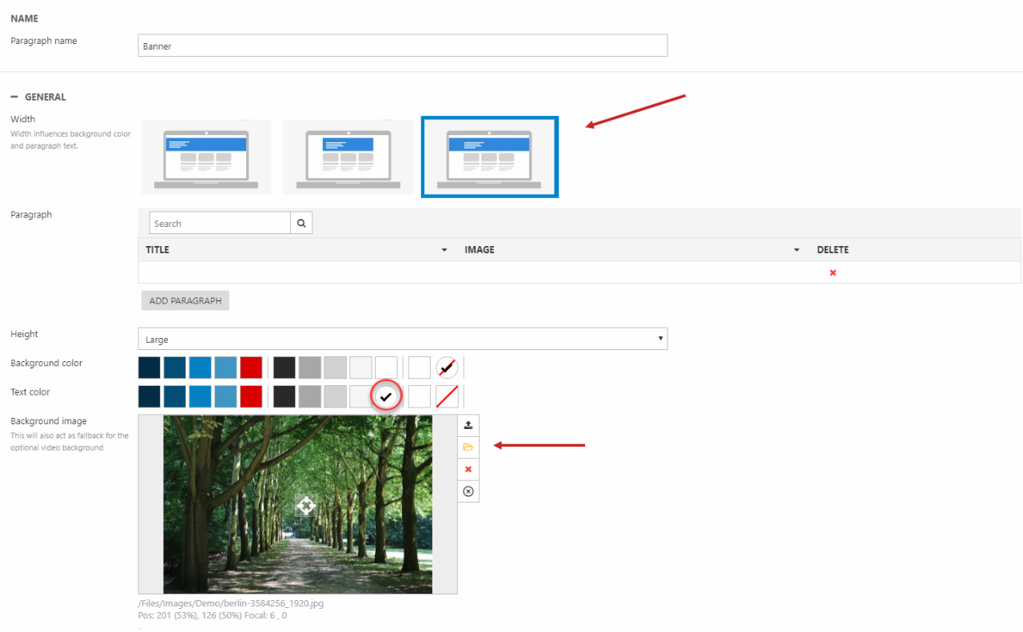Viewport: 1023px width, 632px height.
Task: Pick light blue swatch in Background color row
Action: point(226,368)
